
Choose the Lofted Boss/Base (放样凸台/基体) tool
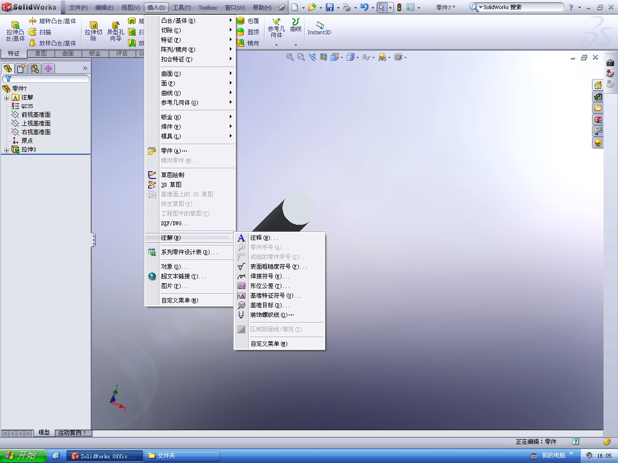(52, 43)
